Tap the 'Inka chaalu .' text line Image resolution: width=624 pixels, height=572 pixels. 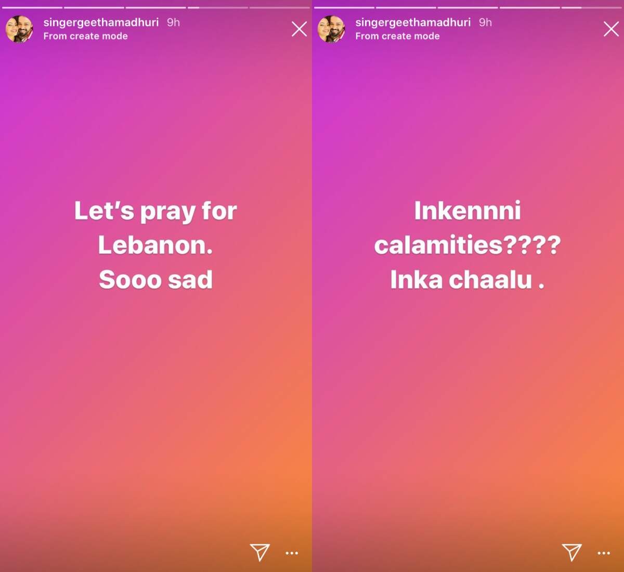[467, 280]
